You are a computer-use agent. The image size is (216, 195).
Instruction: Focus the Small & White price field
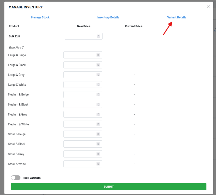[x=83, y=164]
